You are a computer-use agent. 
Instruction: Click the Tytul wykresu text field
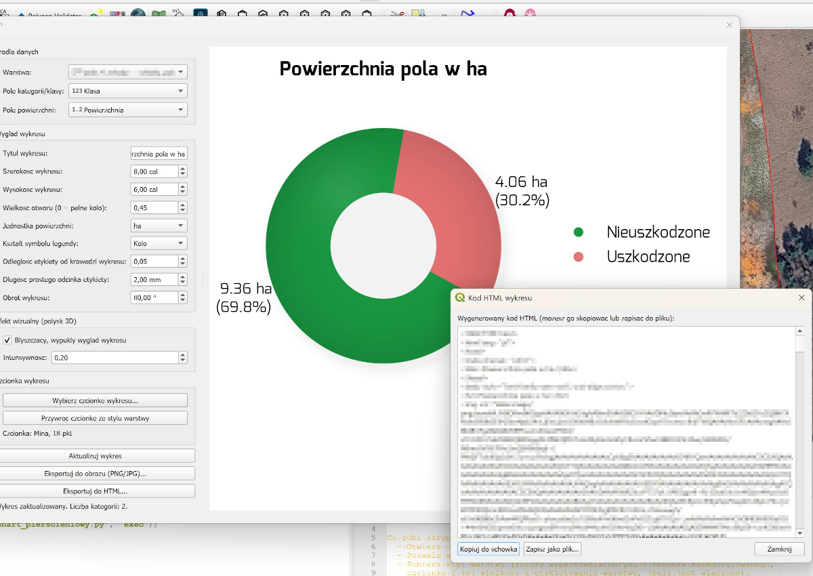pos(159,154)
